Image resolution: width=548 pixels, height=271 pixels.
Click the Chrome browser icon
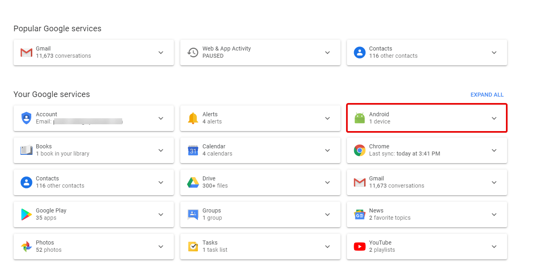tap(359, 150)
